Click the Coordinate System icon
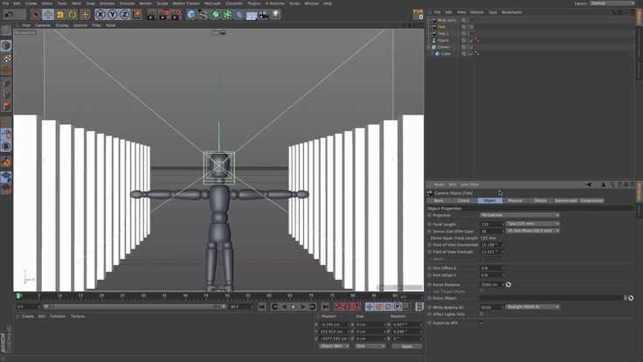The height and width of the screenshot is (362, 643). point(136,15)
